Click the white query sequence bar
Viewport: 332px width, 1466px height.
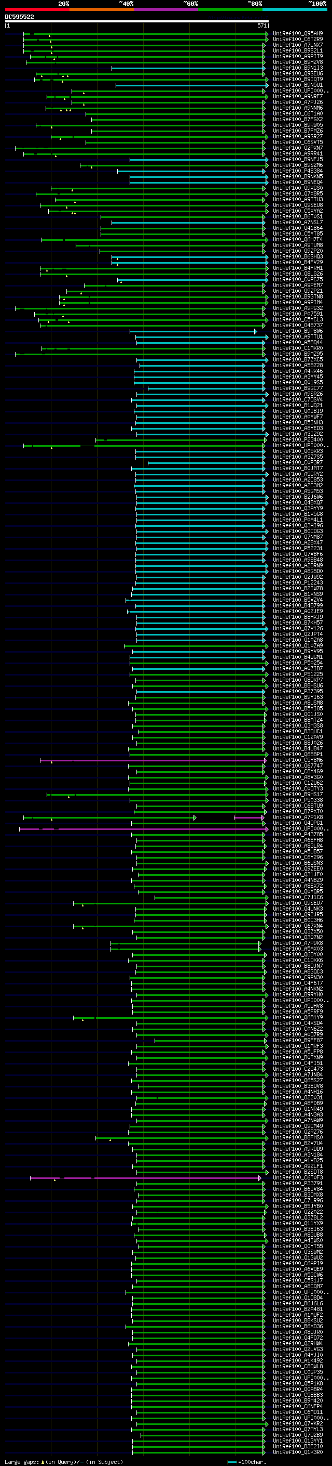137,22
